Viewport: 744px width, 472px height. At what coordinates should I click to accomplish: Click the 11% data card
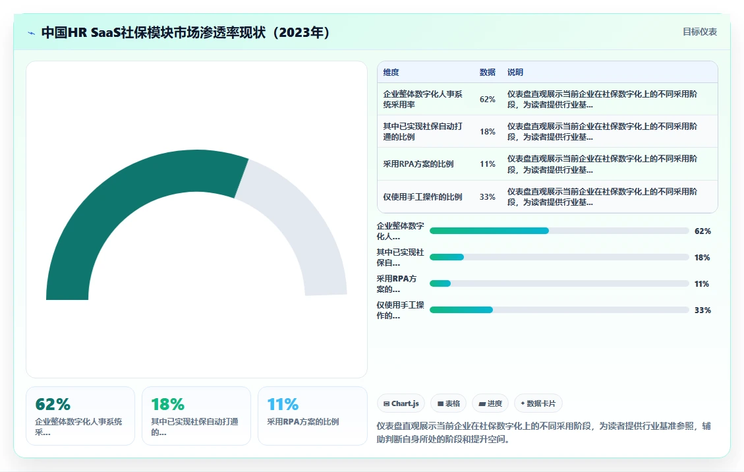click(x=312, y=416)
